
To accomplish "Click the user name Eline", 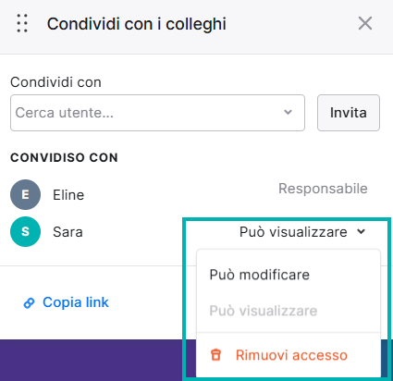I will [68, 195].
